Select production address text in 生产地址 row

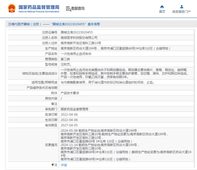tap(115, 48)
